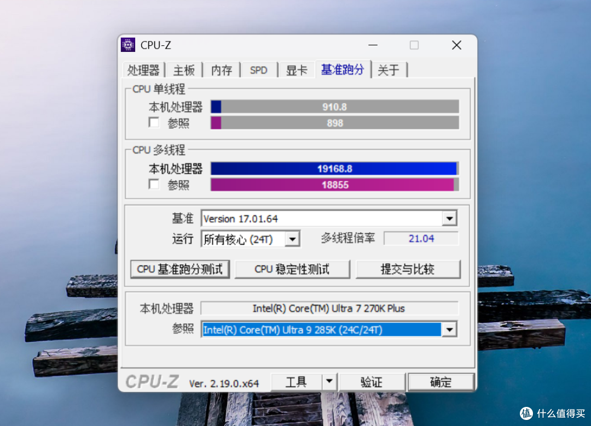Select the 基准跑分 tab
The image size is (591, 426).
[x=343, y=69]
